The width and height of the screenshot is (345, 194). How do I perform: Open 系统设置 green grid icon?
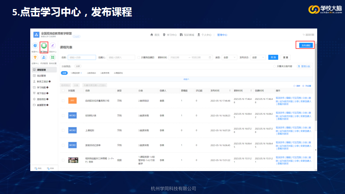click(x=53, y=57)
